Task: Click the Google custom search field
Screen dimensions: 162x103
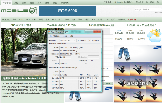Action: [148, 10]
